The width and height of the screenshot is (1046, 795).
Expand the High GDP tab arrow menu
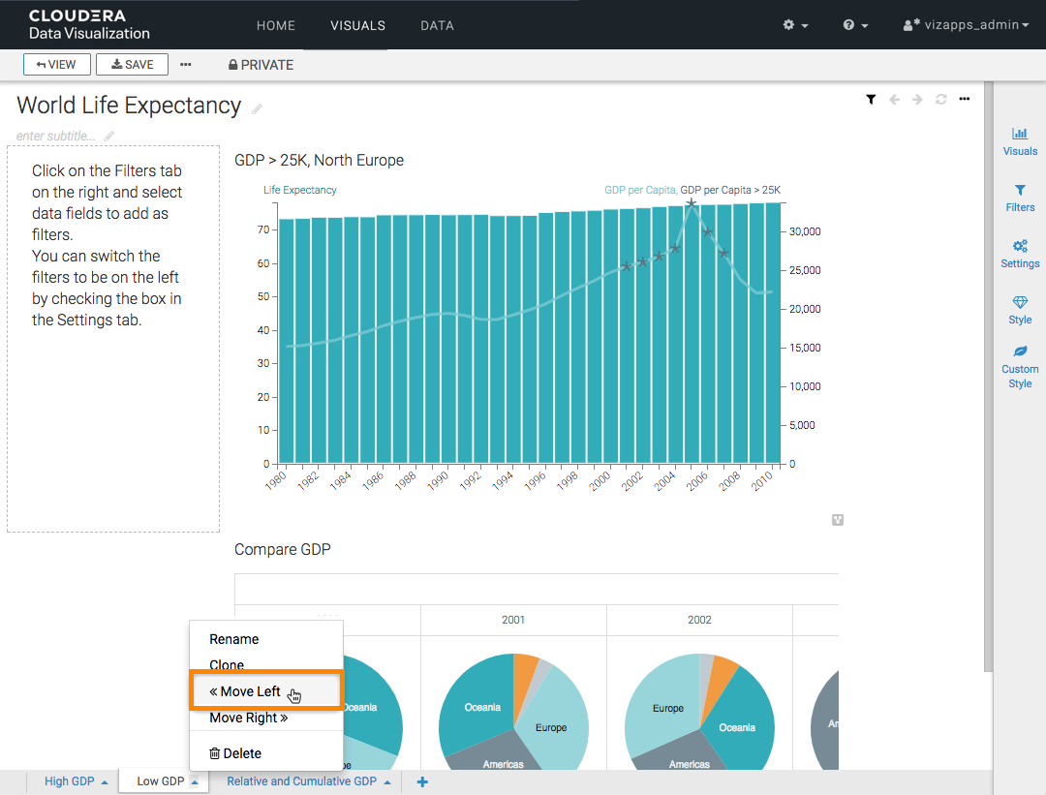pos(105,782)
